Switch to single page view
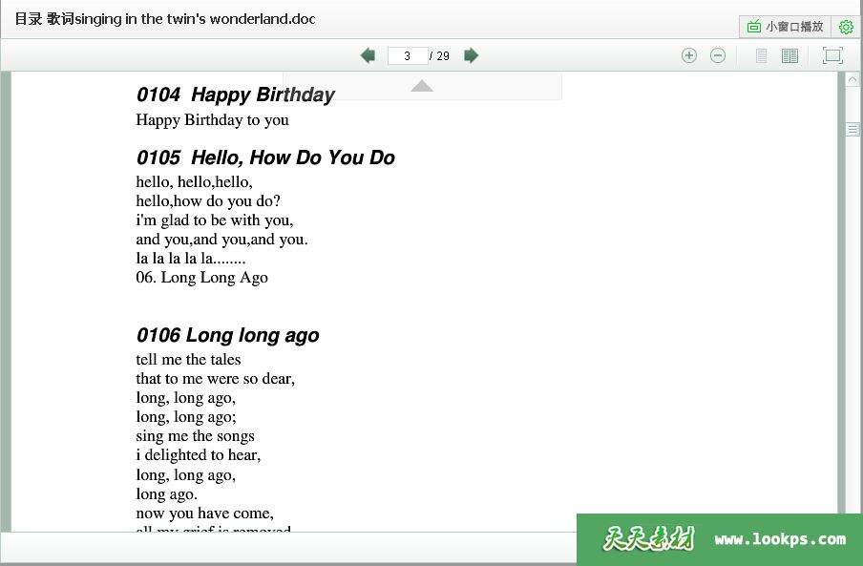 point(761,56)
